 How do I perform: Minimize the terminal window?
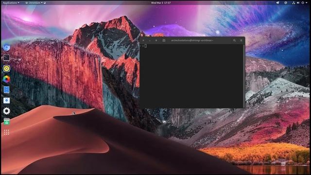pos(150,40)
